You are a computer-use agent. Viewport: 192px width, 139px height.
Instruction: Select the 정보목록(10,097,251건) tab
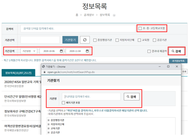[x=18, y=73]
